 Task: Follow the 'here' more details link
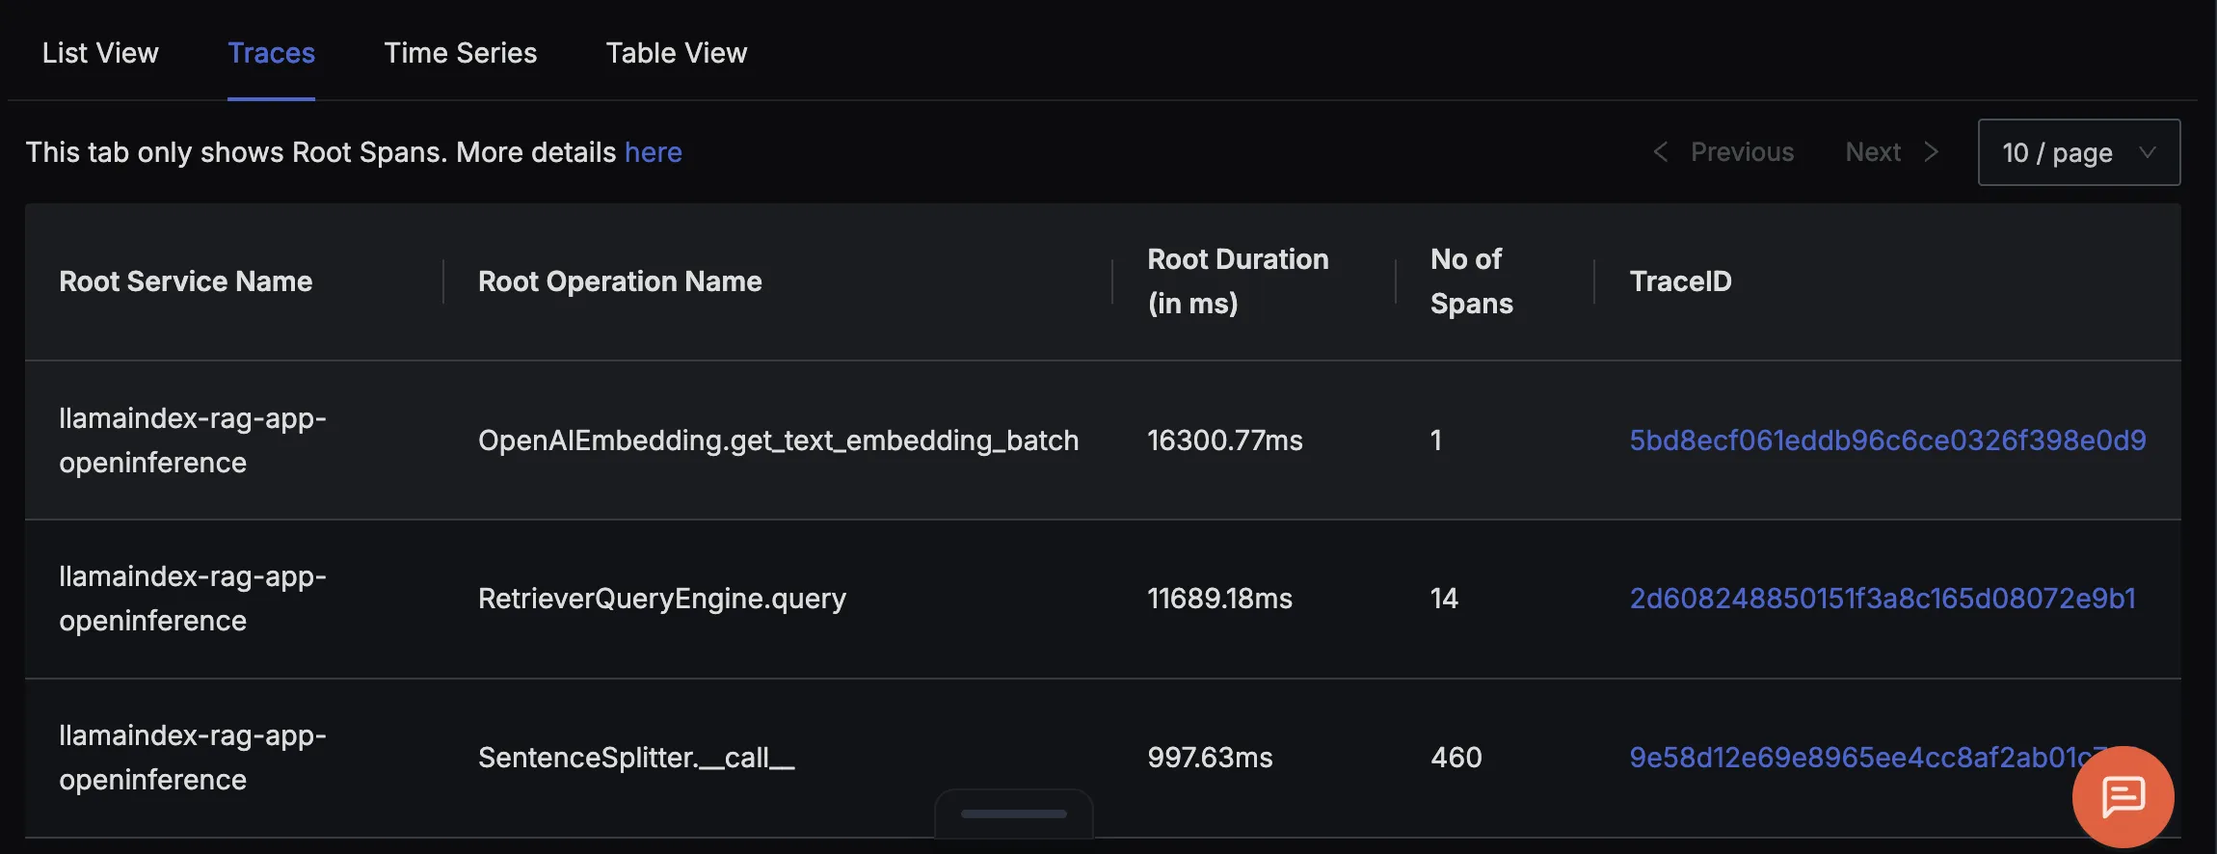click(654, 152)
